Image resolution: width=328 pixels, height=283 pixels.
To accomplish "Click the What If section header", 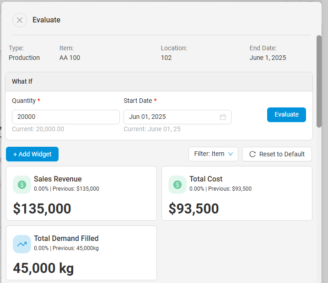I will coord(159,82).
